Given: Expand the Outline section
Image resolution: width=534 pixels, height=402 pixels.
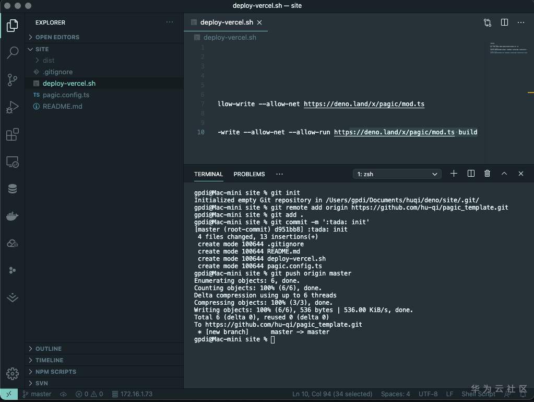Looking at the screenshot, I should (104, 349).
